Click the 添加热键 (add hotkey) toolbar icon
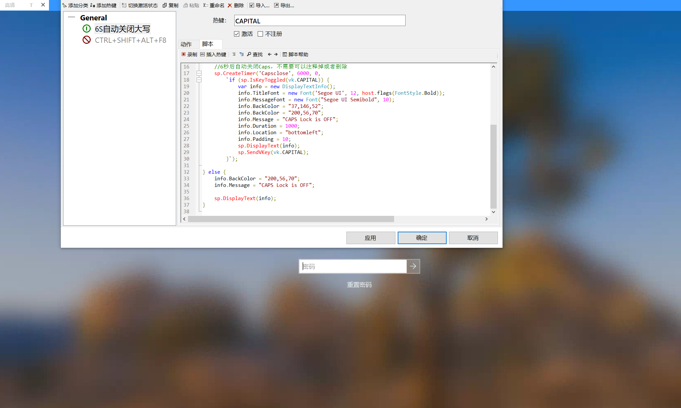The height and width of the screenshot is (408, 681). coord(93,5)
